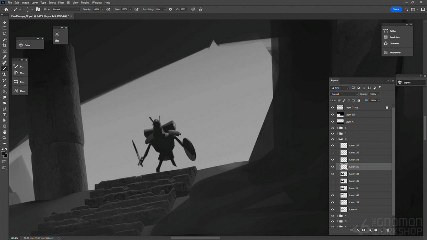Show hidden Layer 141
The image size is (427, 240).
(333, 181)
